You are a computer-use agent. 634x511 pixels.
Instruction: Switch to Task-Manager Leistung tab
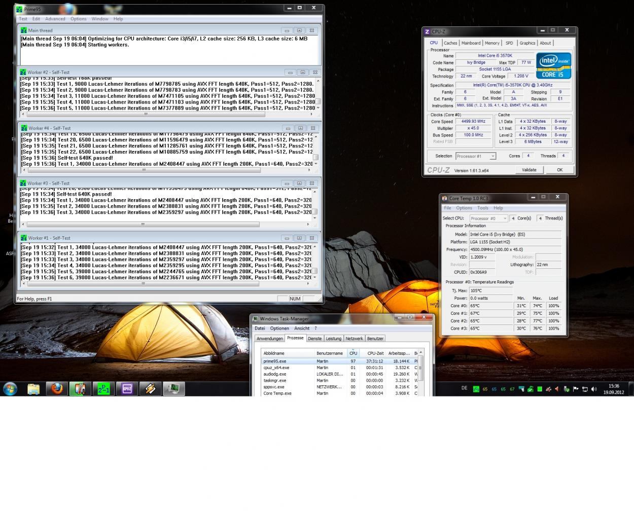(333, 339)
